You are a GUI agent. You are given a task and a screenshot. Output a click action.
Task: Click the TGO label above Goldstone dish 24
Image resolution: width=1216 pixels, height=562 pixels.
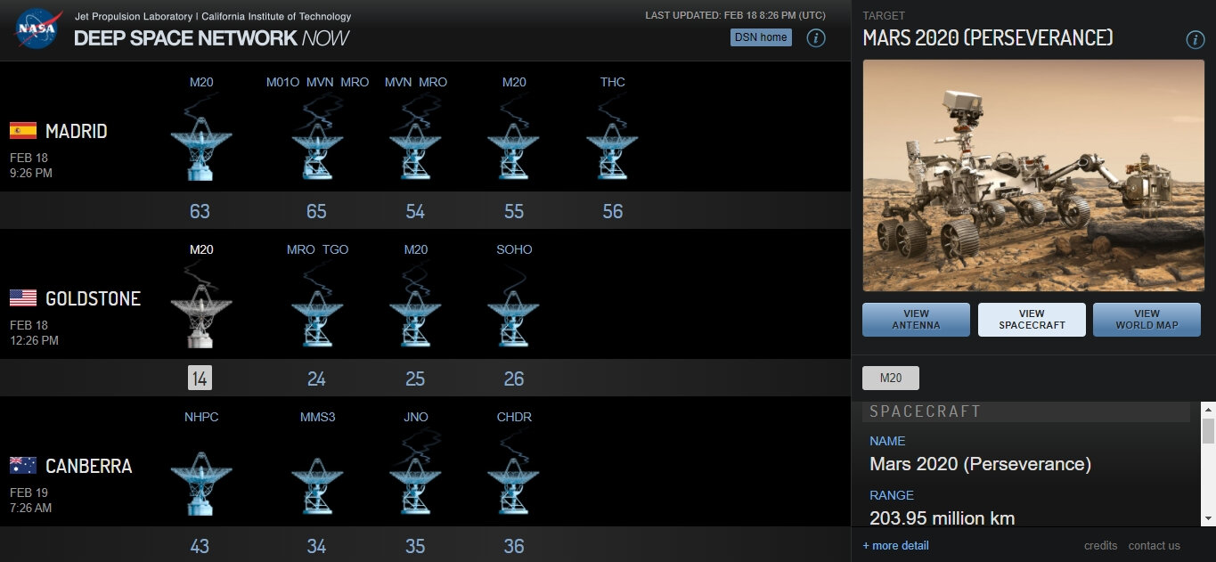pos(335,249)
